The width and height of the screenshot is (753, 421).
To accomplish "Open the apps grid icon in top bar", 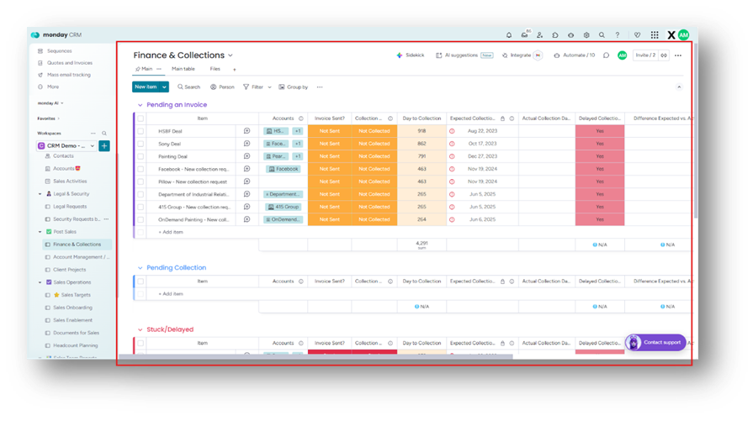I will pos(655,35).
